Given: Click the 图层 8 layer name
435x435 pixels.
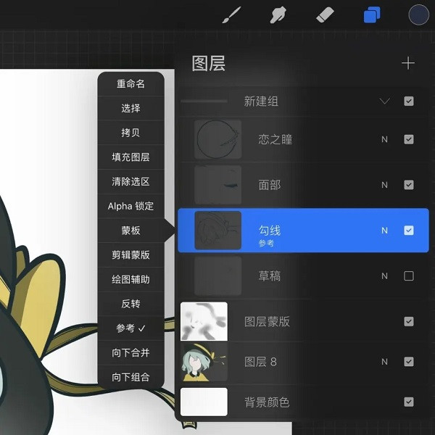Looking at the screenshot, I should pyautogui.click(x=260, y=362).
